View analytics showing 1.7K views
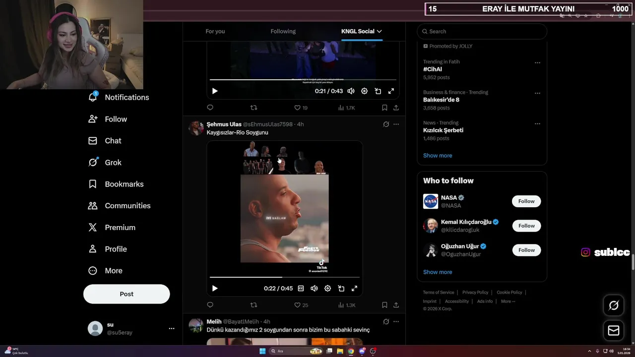This screenshot has height=357, width=635. pos(346,108)
